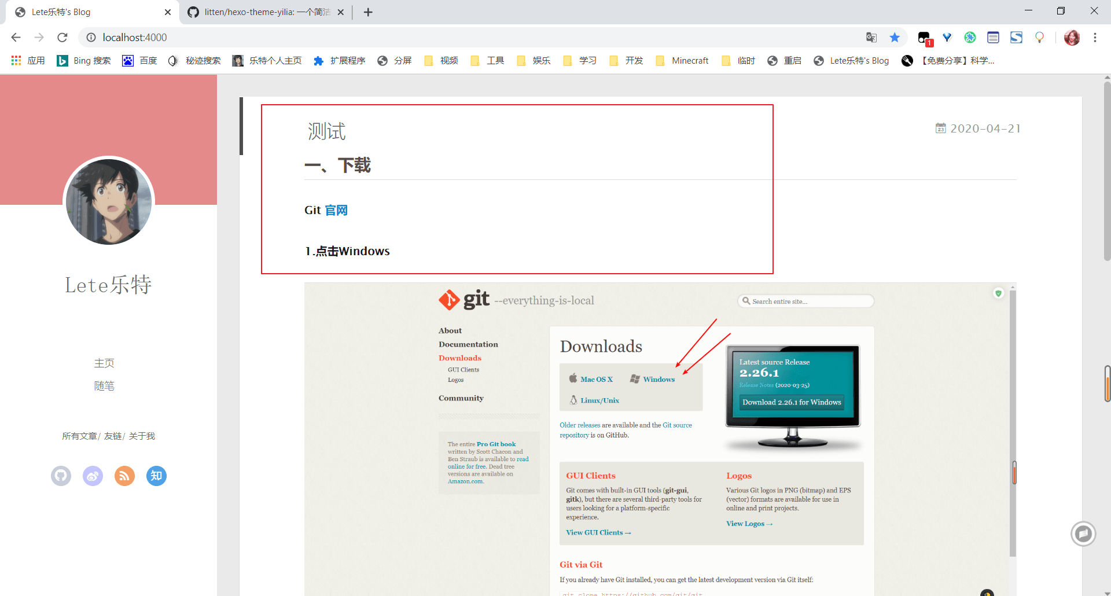Viewport: 1111px width, 596px height.
Task: Open the chat bubble floating button
Action: 1083,533
